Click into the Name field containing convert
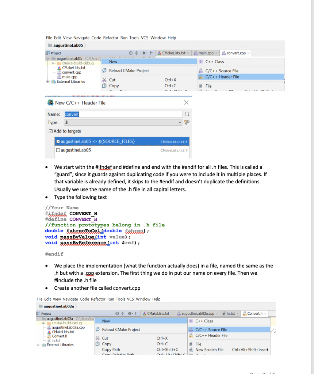 [x=123, y=114]
